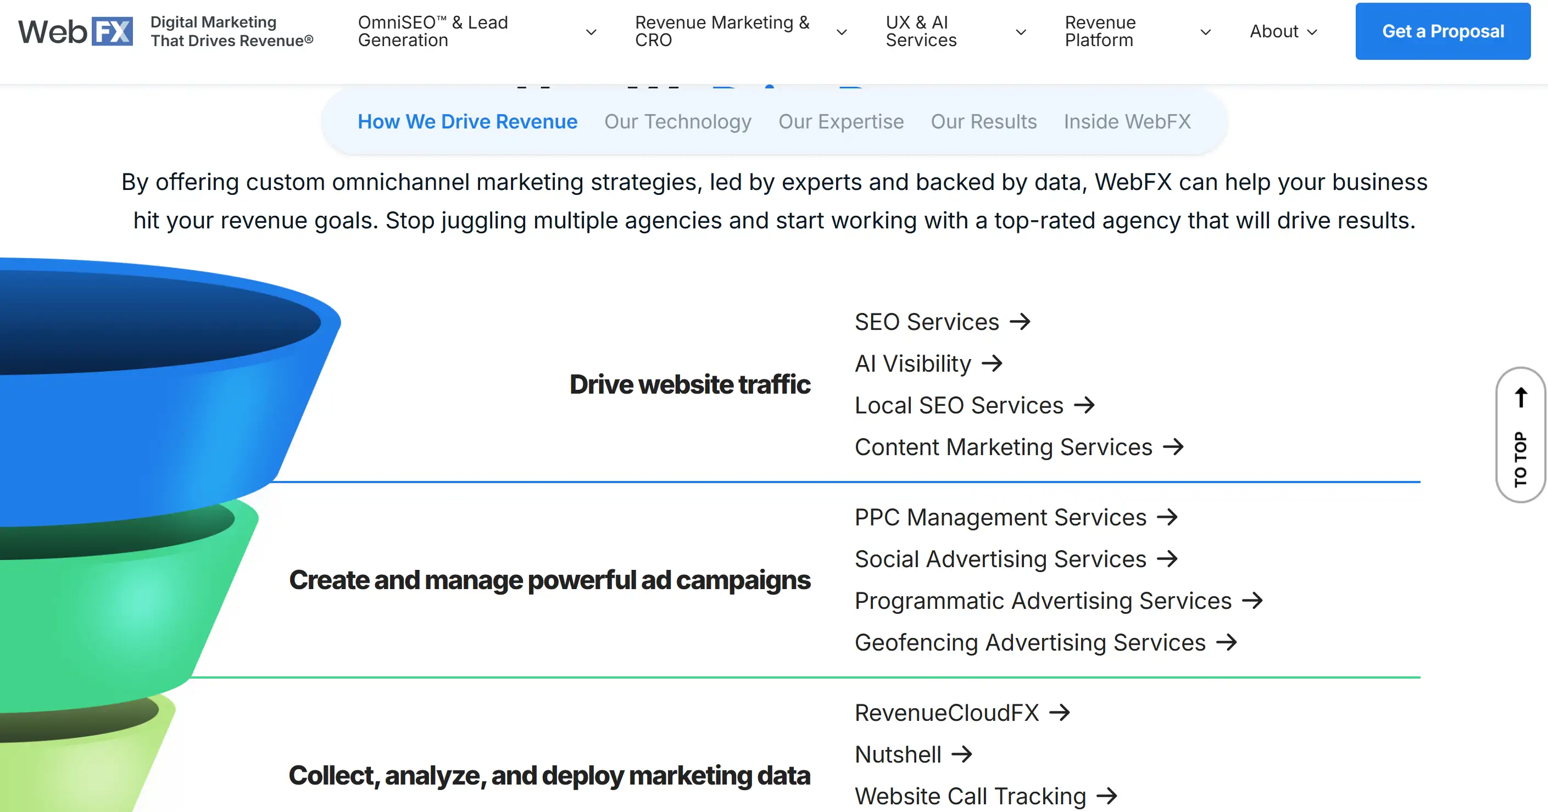Click the arrow after Website Call Tracking
This screenshot has height=812, width=1548.
pyautogui.click(x=1106, y=797)
